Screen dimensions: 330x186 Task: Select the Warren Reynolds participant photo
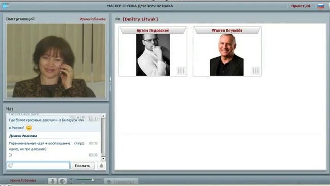coord(227,55)
